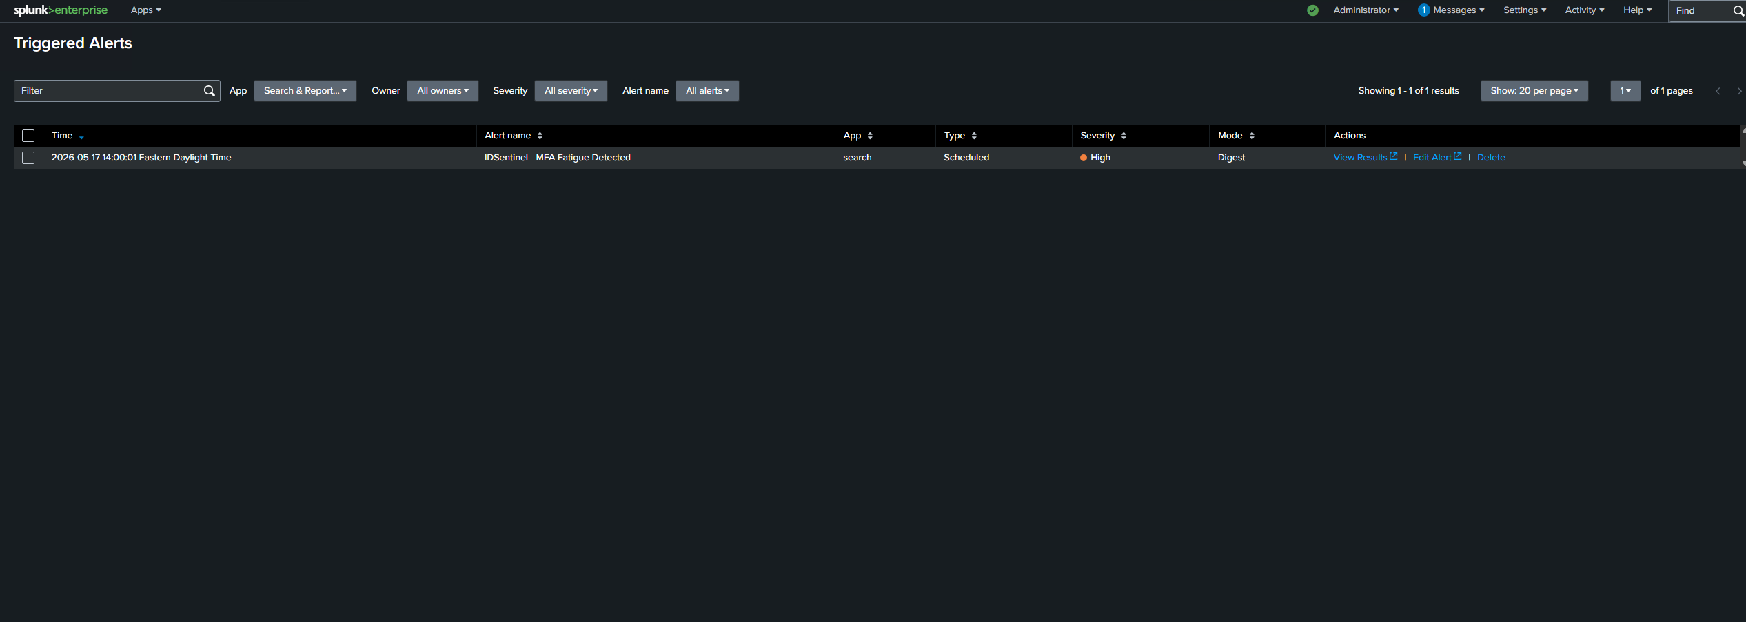Click the Triggered Alerts page title

tap(73, 43)
